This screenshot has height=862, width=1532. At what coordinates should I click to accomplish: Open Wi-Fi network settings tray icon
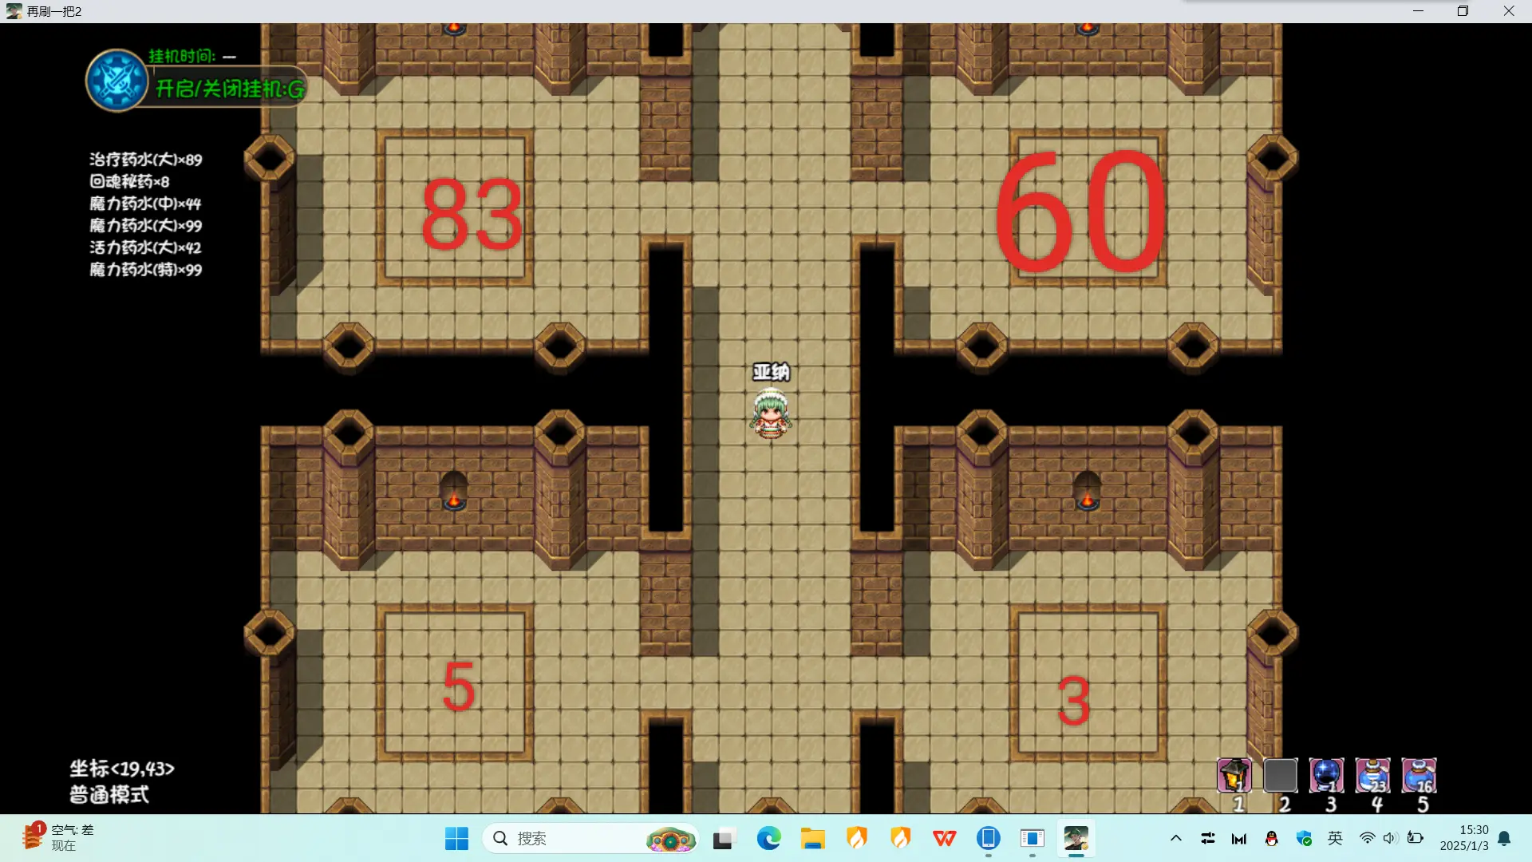[x=1367, y=838]
